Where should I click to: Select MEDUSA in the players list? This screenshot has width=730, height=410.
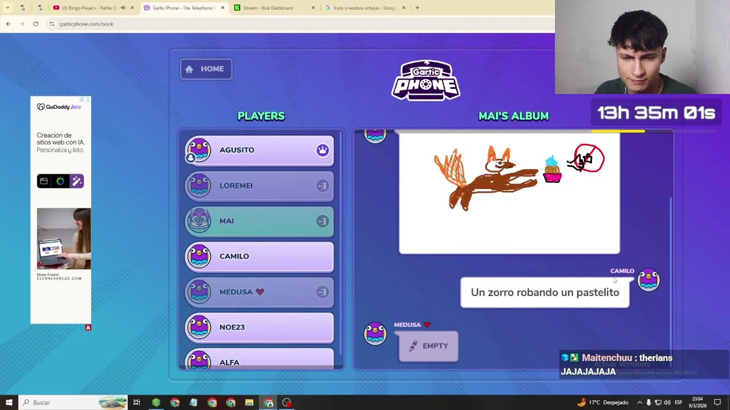[259, 292]
